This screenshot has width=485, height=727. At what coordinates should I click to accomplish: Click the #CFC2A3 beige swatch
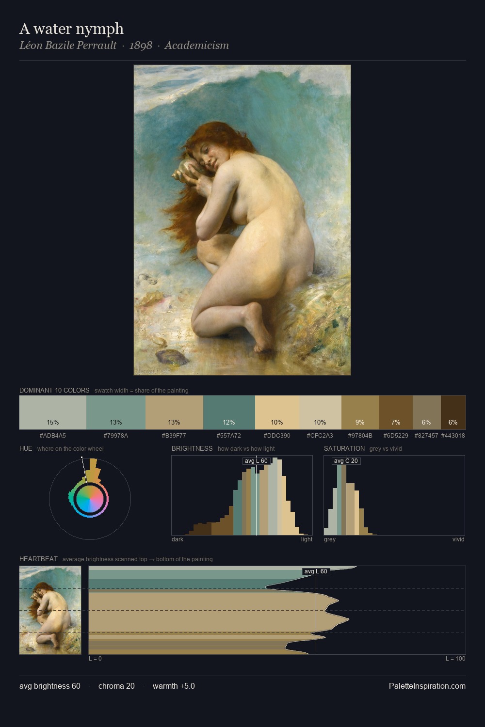click(320, 412)
